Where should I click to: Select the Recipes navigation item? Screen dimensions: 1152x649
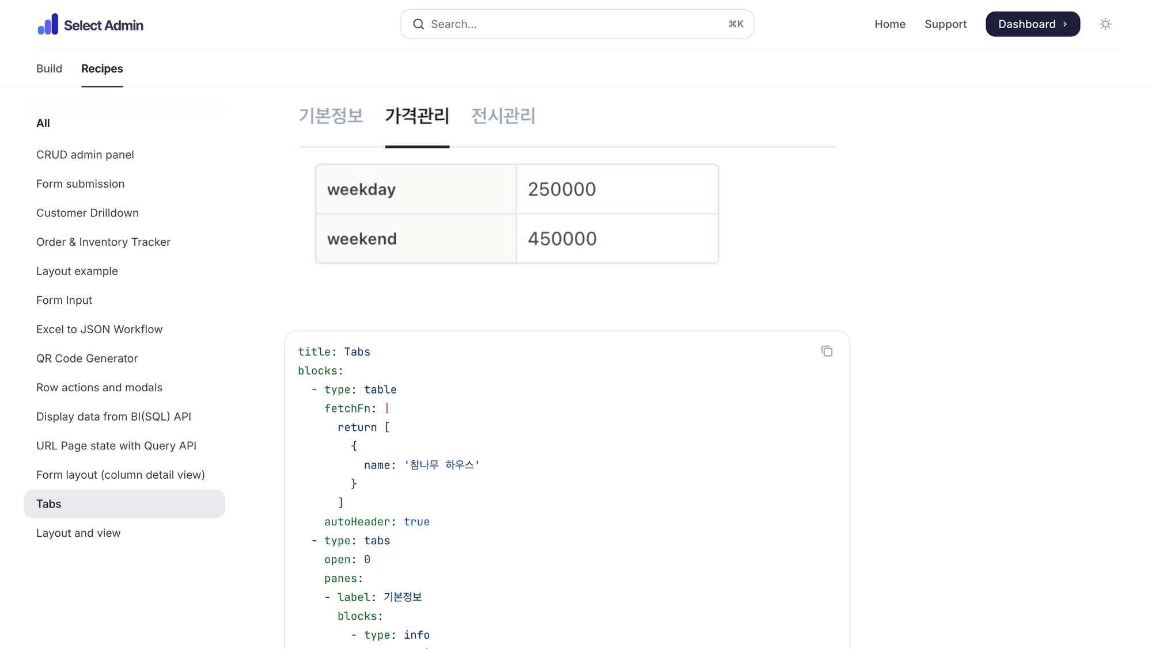click(x=102, y=68)
